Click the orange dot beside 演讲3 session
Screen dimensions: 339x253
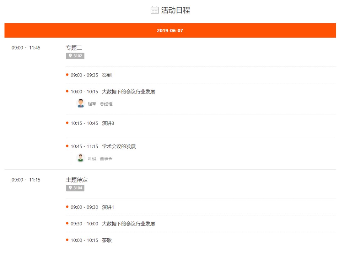coord(67,122)
